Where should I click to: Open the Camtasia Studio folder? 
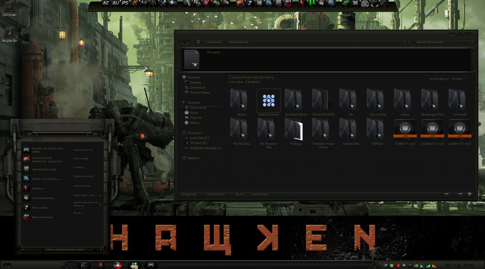[x=296, y=103]
